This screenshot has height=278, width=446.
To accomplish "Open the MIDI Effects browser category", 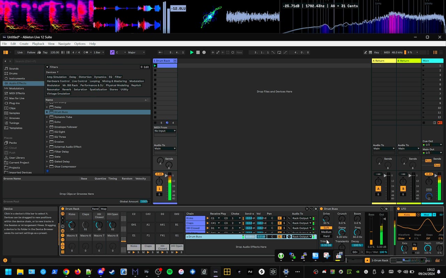I will pyautogui.click(x=17, y=93).
